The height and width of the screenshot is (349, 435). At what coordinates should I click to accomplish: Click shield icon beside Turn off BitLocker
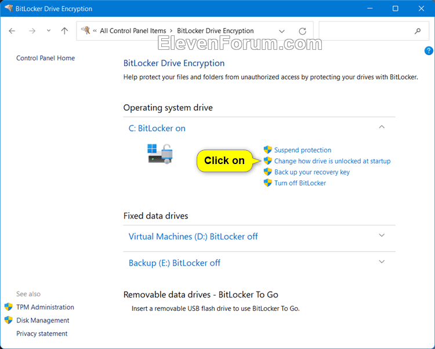pyautogui.click(x=268, y=183)
